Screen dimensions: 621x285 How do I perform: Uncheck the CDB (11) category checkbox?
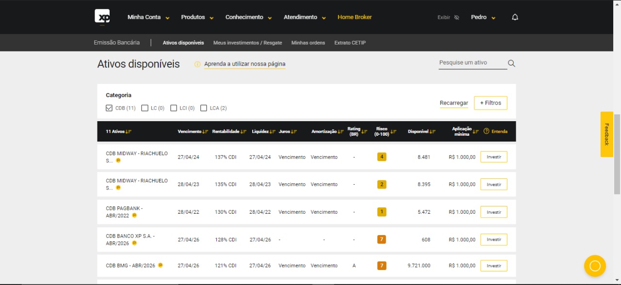tap(109, 108)
